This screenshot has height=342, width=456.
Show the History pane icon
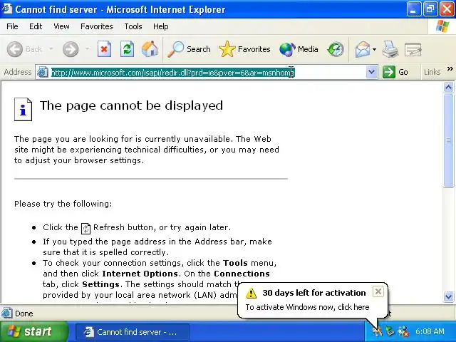[x=336, y=49]
